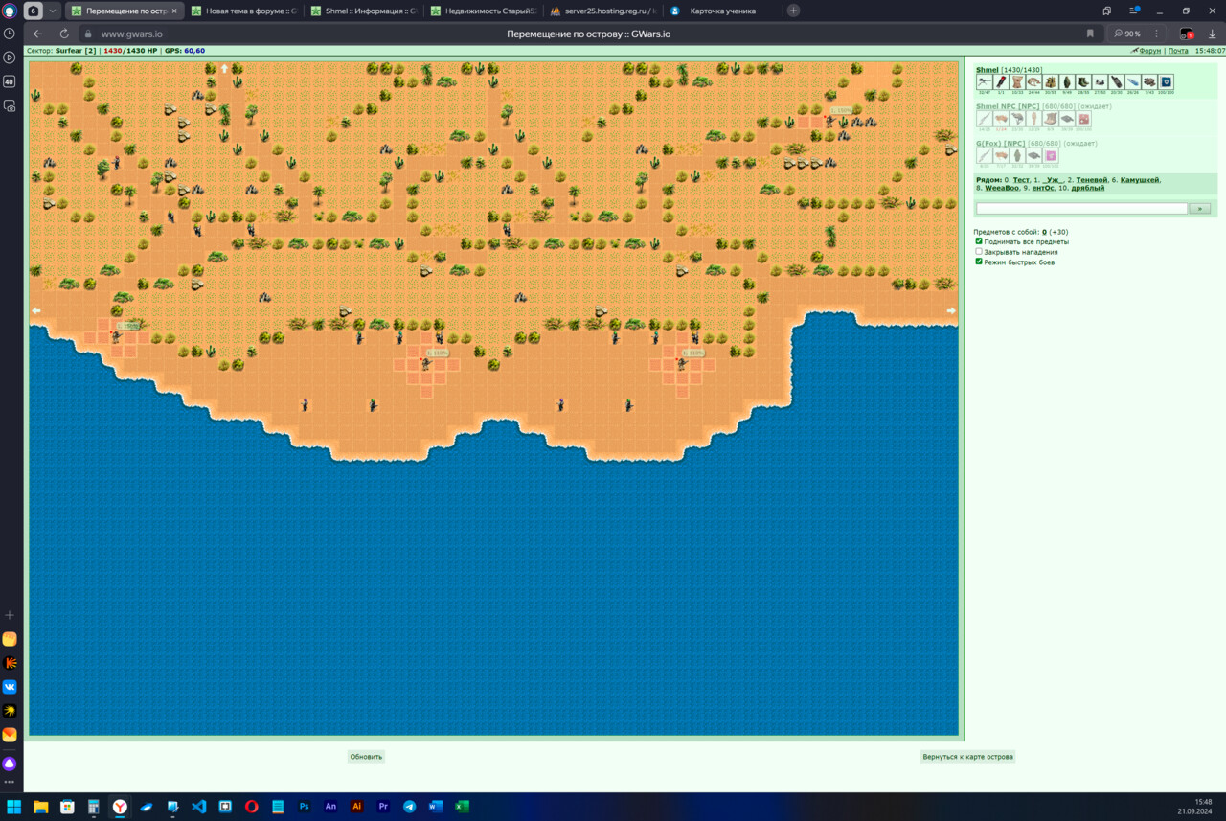
Task: Click the 'Обновить' button
Action: coord(366,756)
